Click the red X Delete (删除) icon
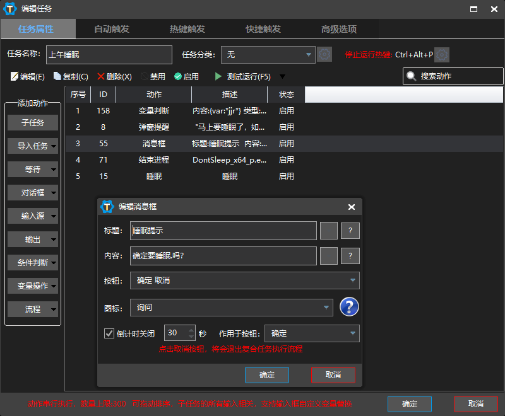505x416 pixels. (x=101, y=76)
